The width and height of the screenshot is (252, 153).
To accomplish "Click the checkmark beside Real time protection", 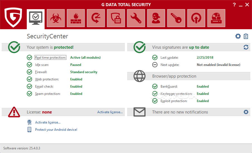I will (x=30, y=57).
